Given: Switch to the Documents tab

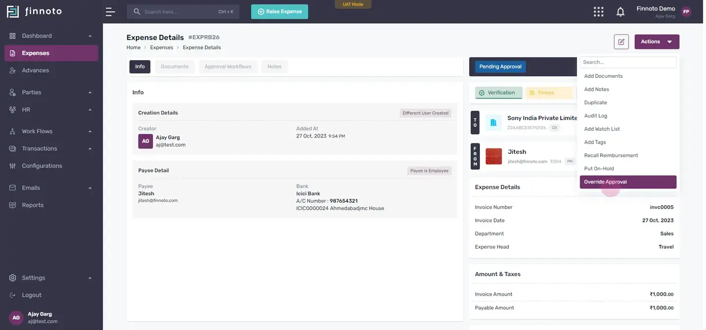Looking at the screenshot, I should tap(175, 67).
